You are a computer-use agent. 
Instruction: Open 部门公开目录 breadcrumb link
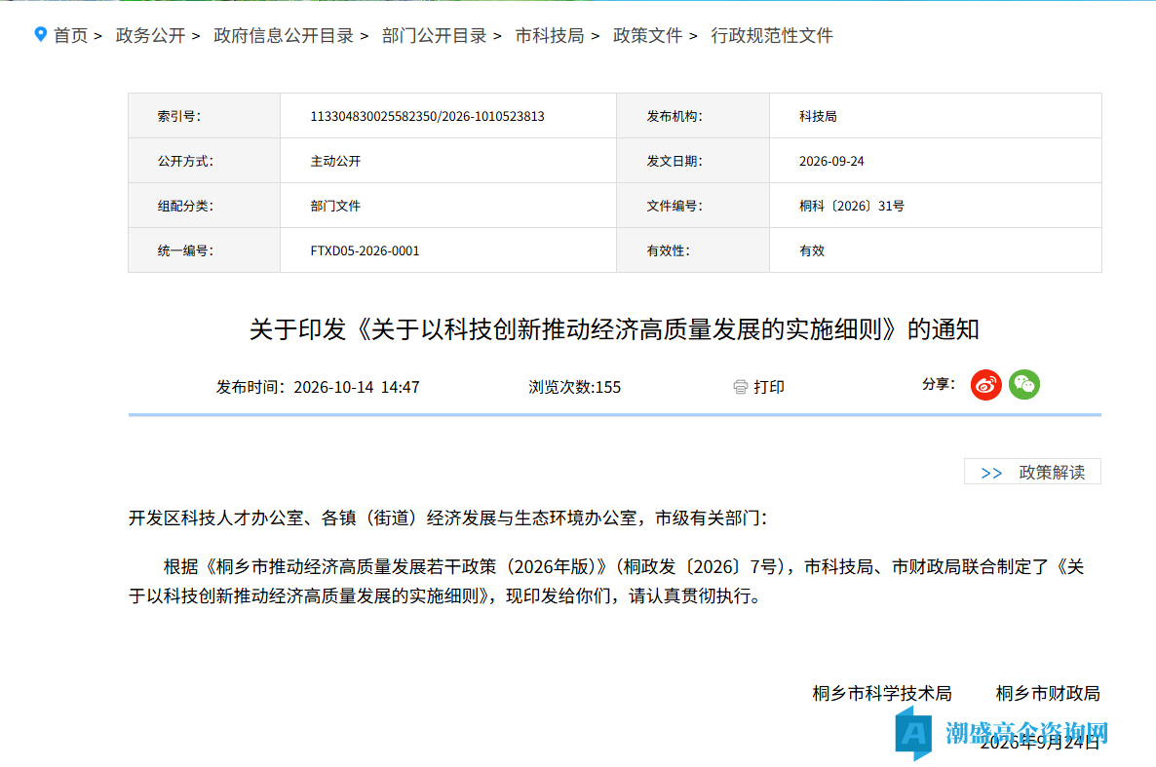[x=435, y=35]
